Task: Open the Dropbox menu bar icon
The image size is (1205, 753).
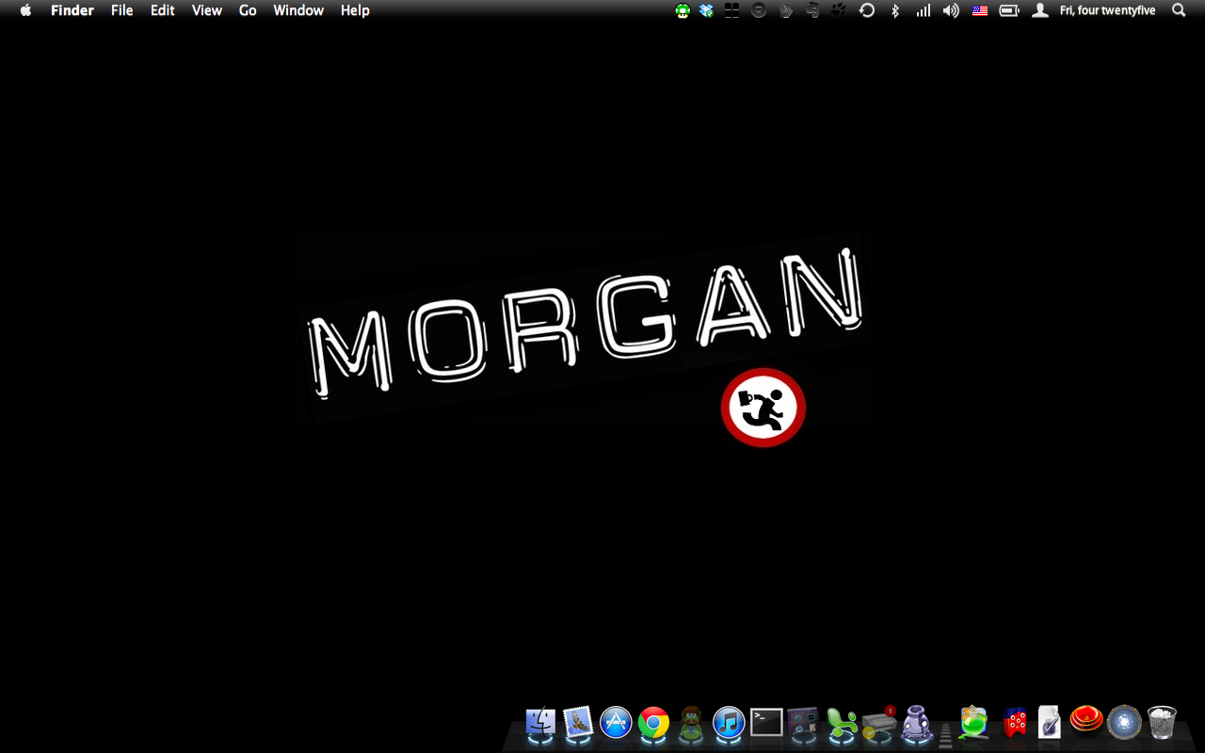Action: 707,10
